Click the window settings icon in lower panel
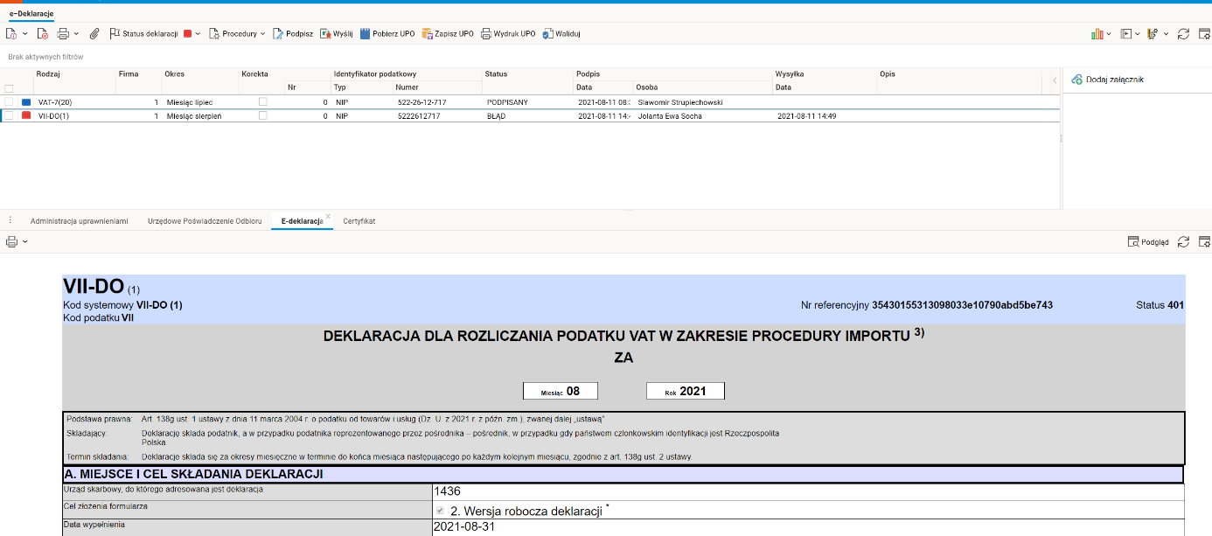This screenshot has width=1212, height=536. point(1203,242)
